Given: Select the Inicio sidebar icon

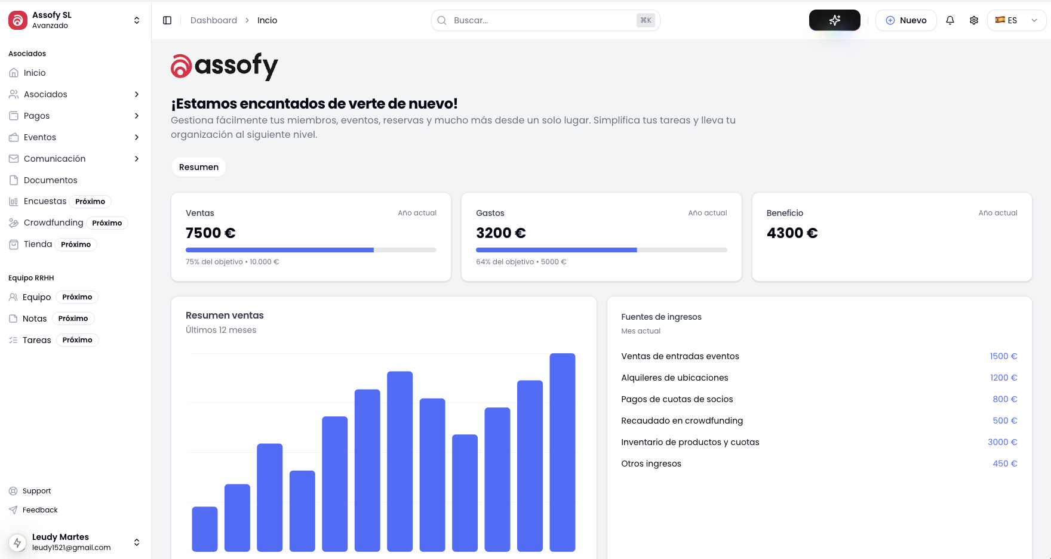Looking at the screenshot, I should click(x=14, y=72).
